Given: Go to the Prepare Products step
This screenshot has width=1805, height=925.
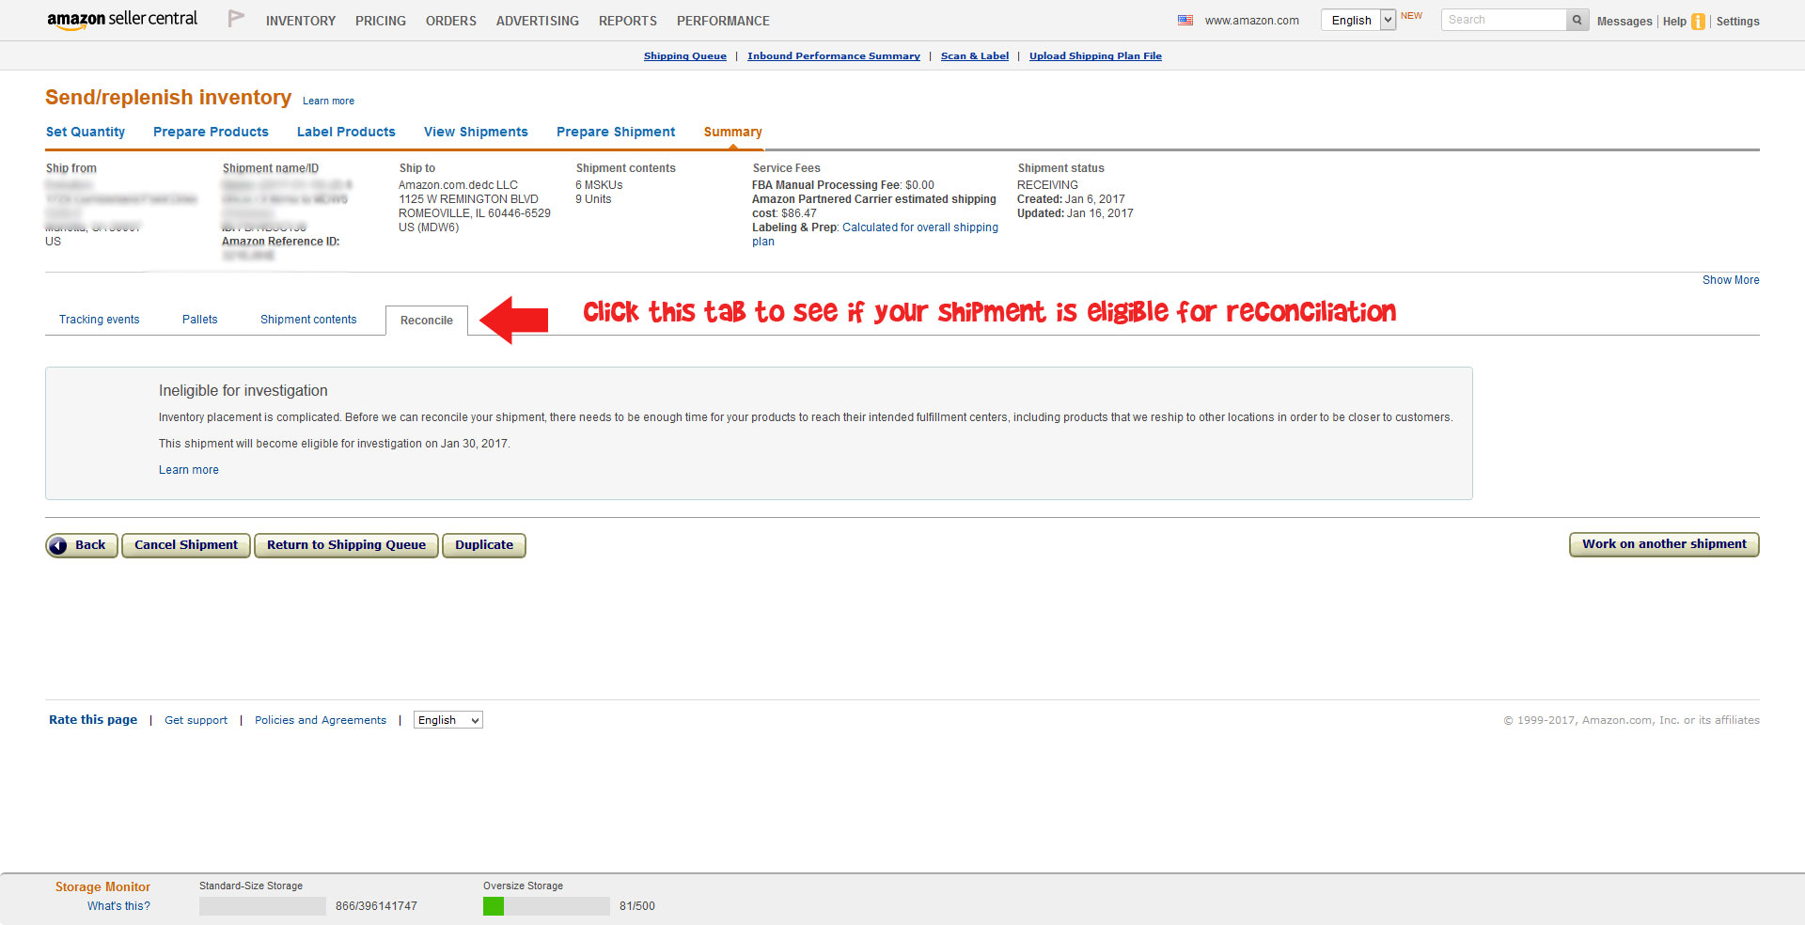Looking at the screenshot, I should [x=211, y=132].
